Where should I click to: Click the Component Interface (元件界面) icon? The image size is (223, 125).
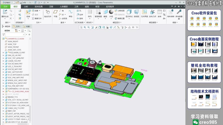tap(144, 12)
